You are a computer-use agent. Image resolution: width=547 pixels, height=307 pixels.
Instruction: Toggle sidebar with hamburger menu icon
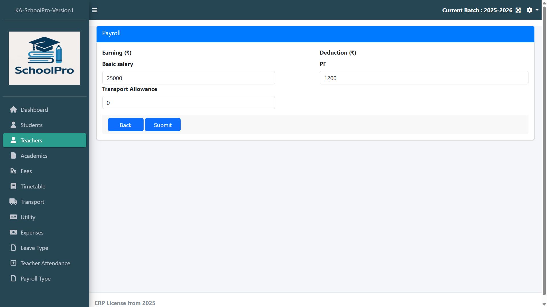pos(94,10)
